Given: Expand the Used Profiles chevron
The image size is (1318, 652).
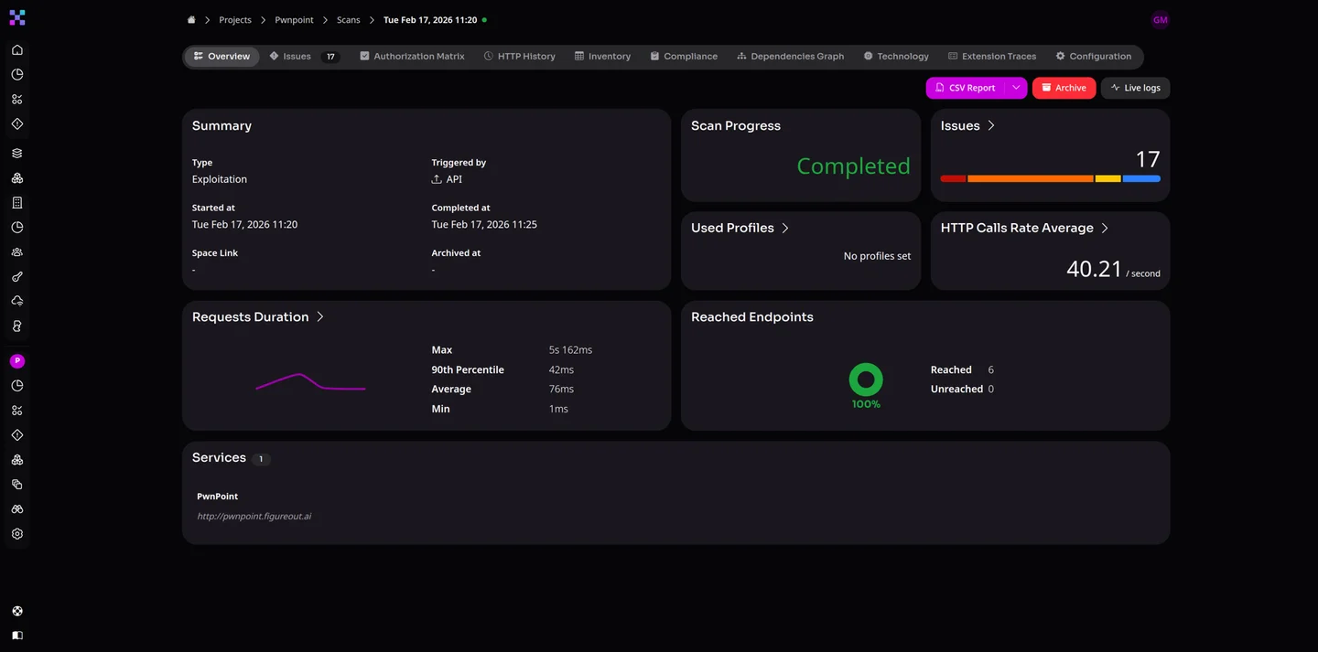Looking at the screenshot, I should [x=785, y=229].
